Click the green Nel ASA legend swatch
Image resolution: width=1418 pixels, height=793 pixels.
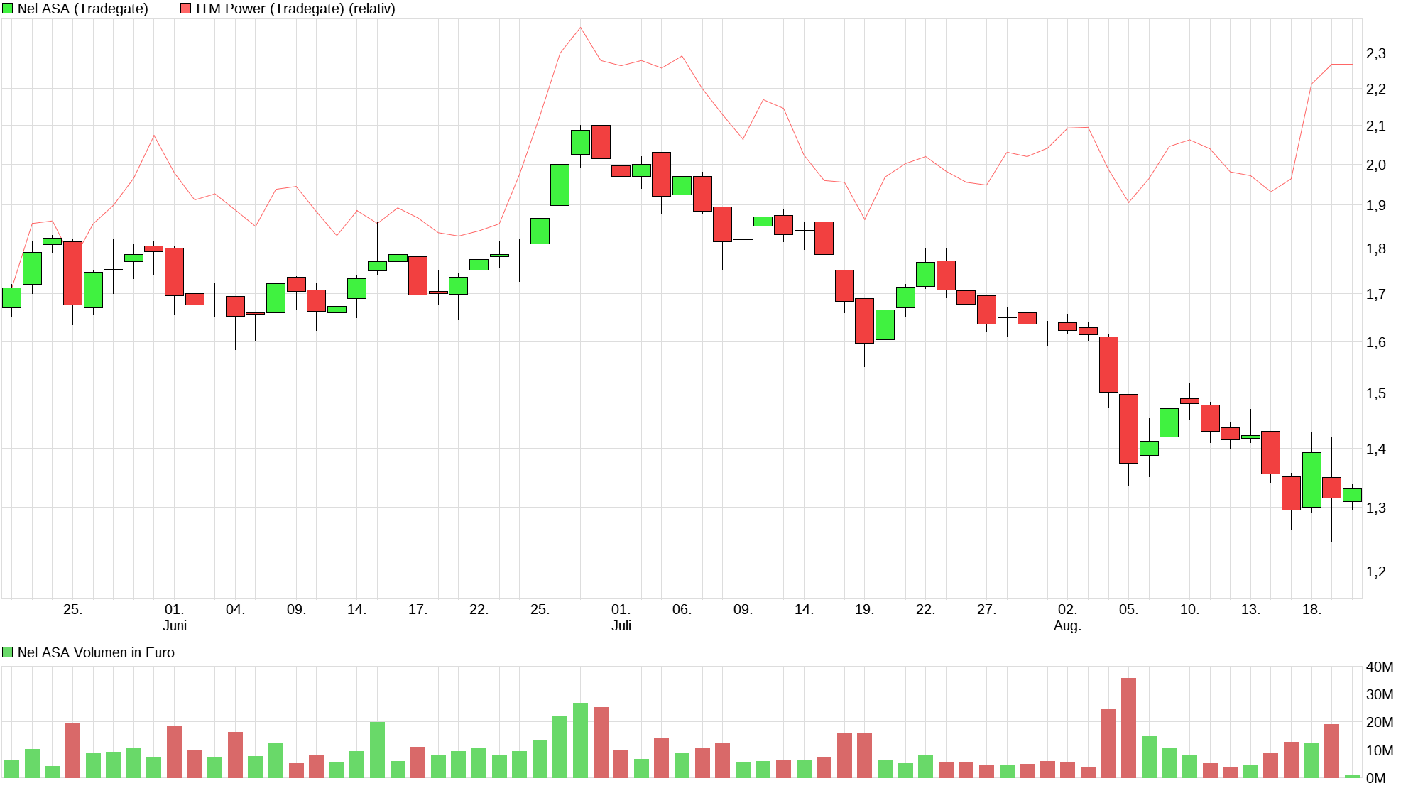pos(8,9)
